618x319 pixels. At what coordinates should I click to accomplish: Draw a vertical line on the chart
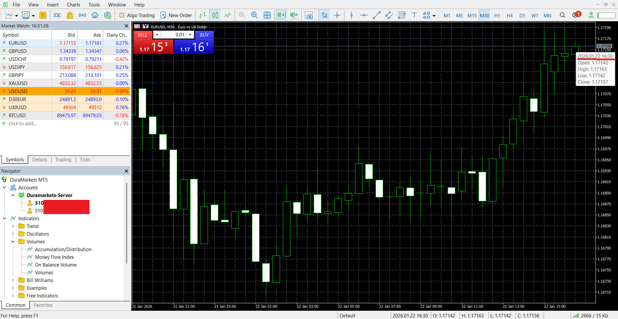(351, 15)
